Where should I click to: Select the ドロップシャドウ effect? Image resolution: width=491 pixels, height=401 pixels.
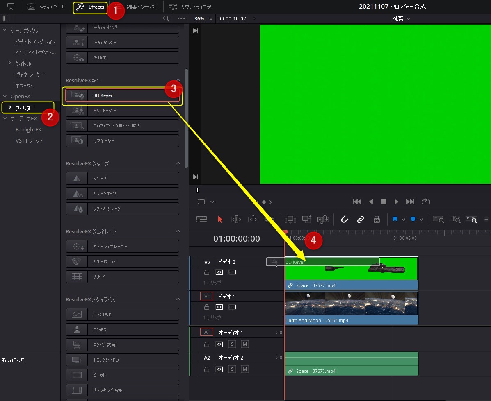coord(122,360)
